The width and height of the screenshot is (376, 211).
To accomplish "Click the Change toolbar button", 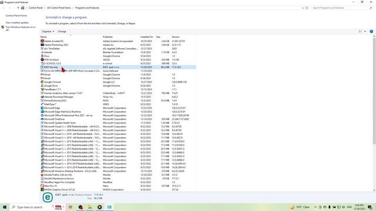I will pyautogui.click(x=62, y=31).
